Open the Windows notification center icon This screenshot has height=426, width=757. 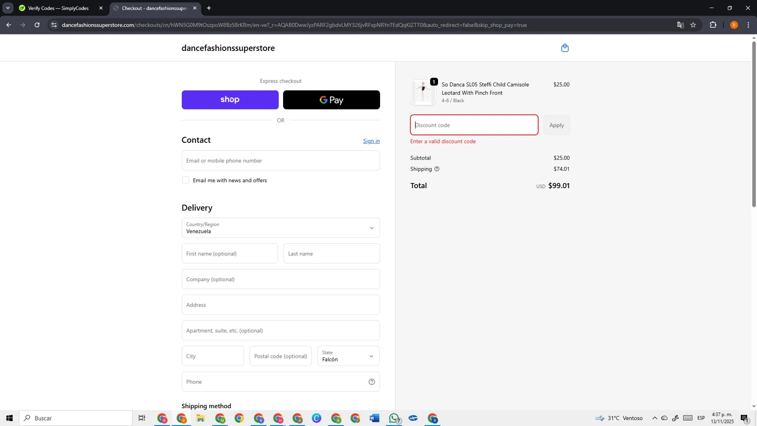pos(745,418)
